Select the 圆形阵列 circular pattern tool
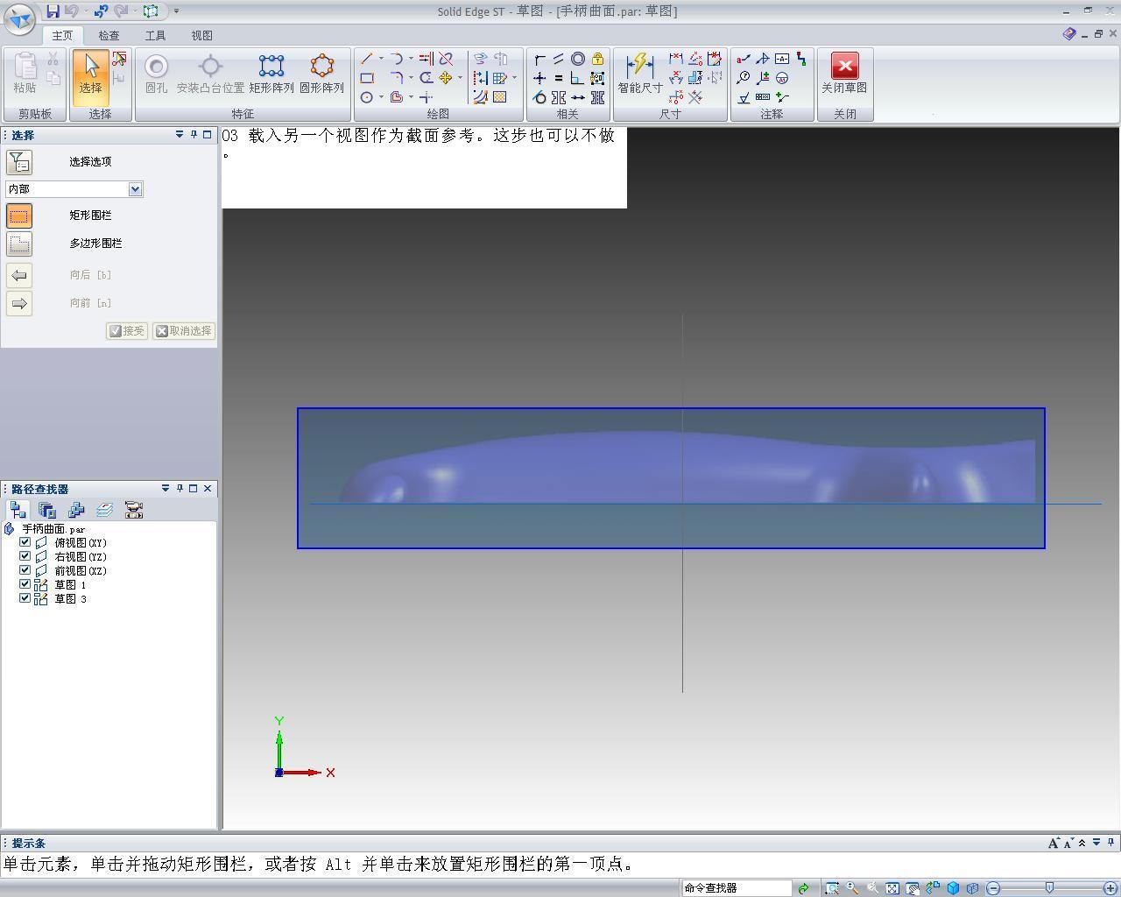This screenshot has height=897, width=1121. point(321,74)
